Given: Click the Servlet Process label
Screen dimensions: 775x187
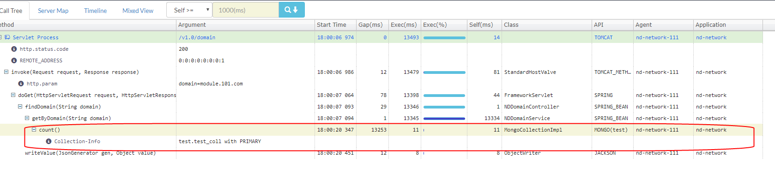Looking at the screenshot, I should [x=36, y=37].
